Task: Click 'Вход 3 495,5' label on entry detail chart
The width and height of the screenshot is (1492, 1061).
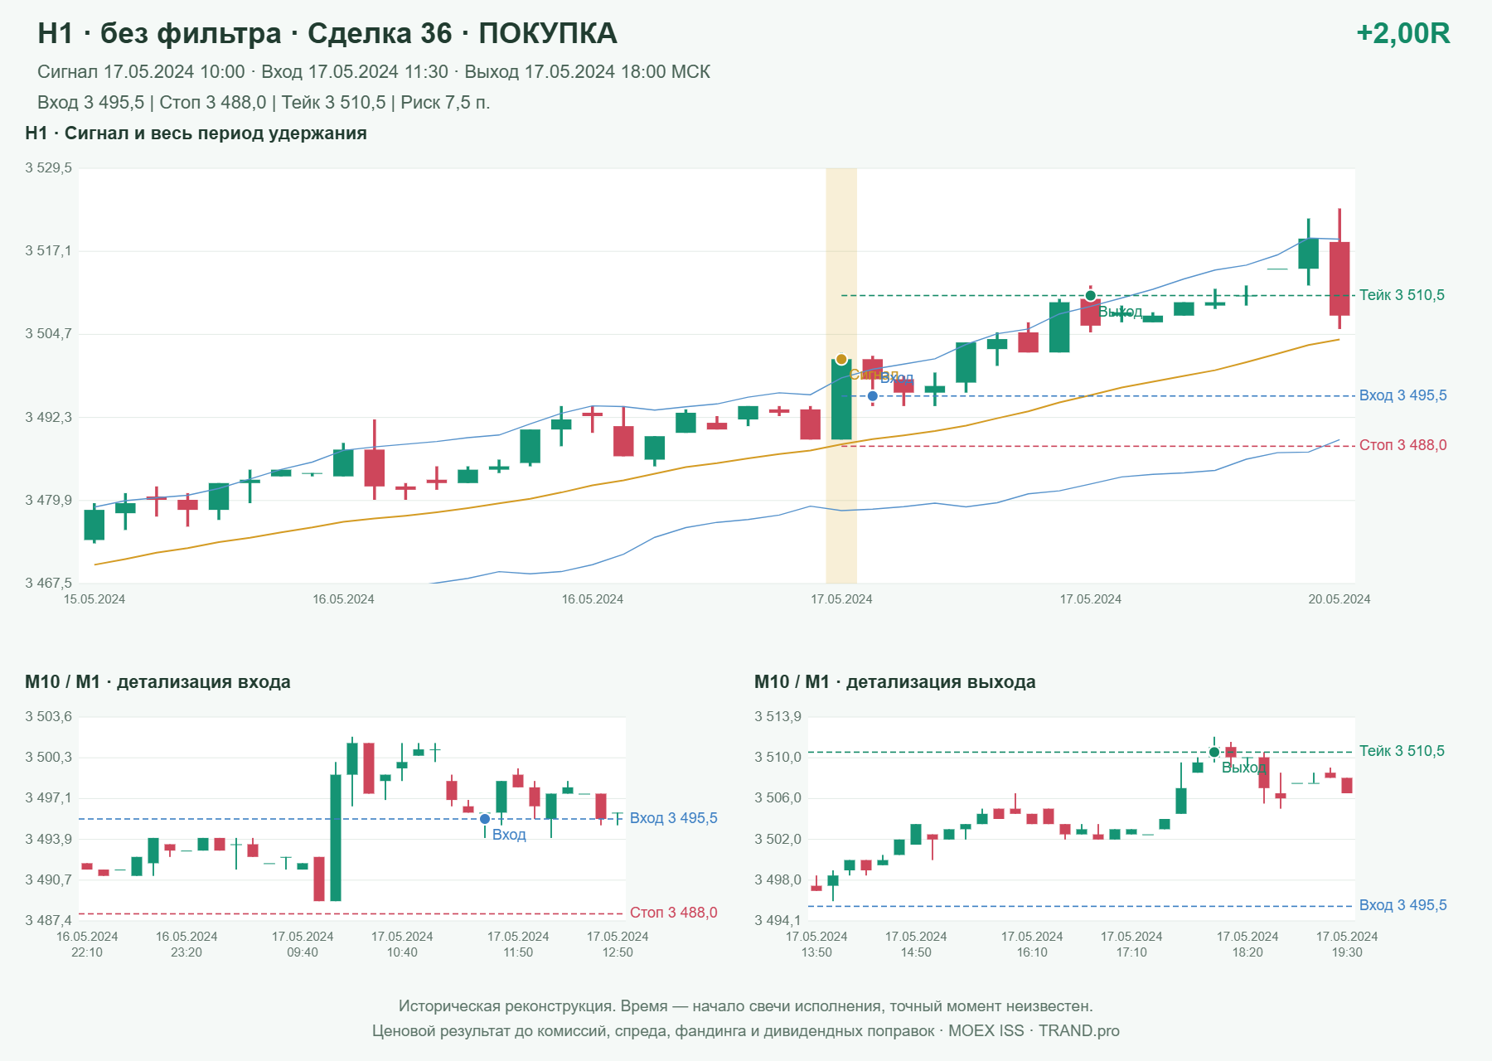Action: tap(673, 818)
